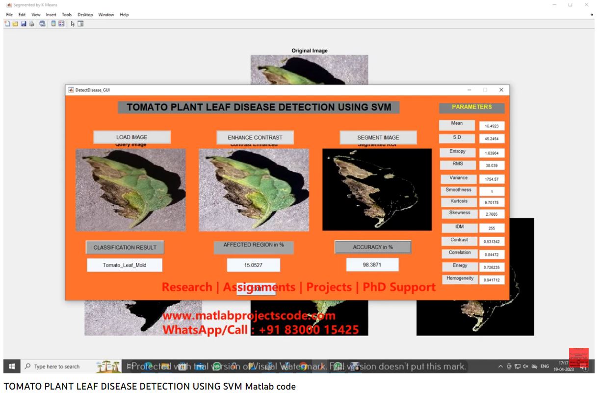Click the Variance value 1754.57

pos(492,180)
